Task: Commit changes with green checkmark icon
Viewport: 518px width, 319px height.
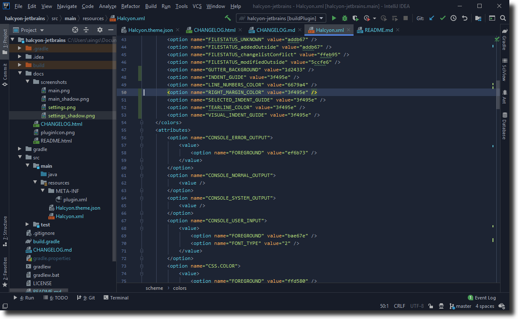Action: [443, 18]
